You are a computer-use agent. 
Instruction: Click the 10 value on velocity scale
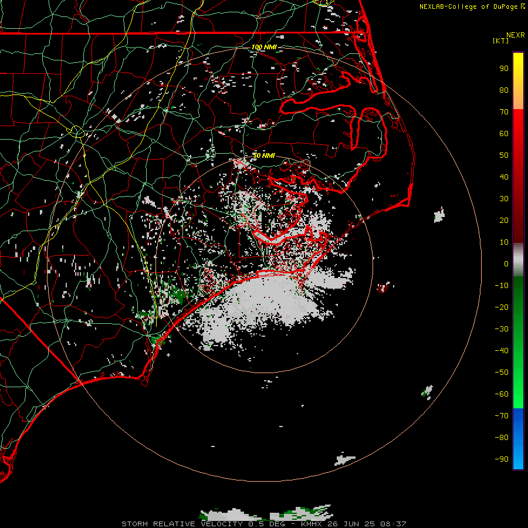pyautogui.click(x=504, y=242)
